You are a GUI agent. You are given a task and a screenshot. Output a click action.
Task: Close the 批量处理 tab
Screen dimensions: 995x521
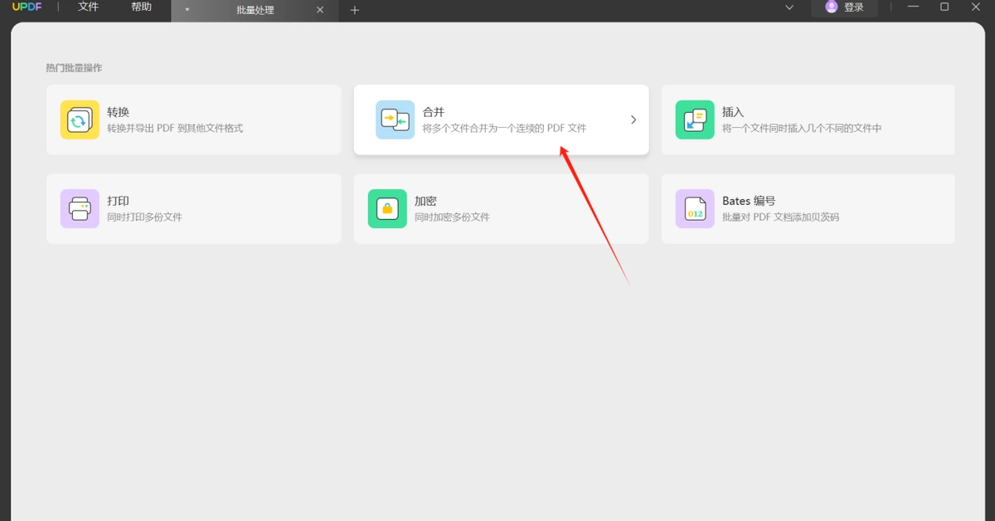(x=320, y=10)
